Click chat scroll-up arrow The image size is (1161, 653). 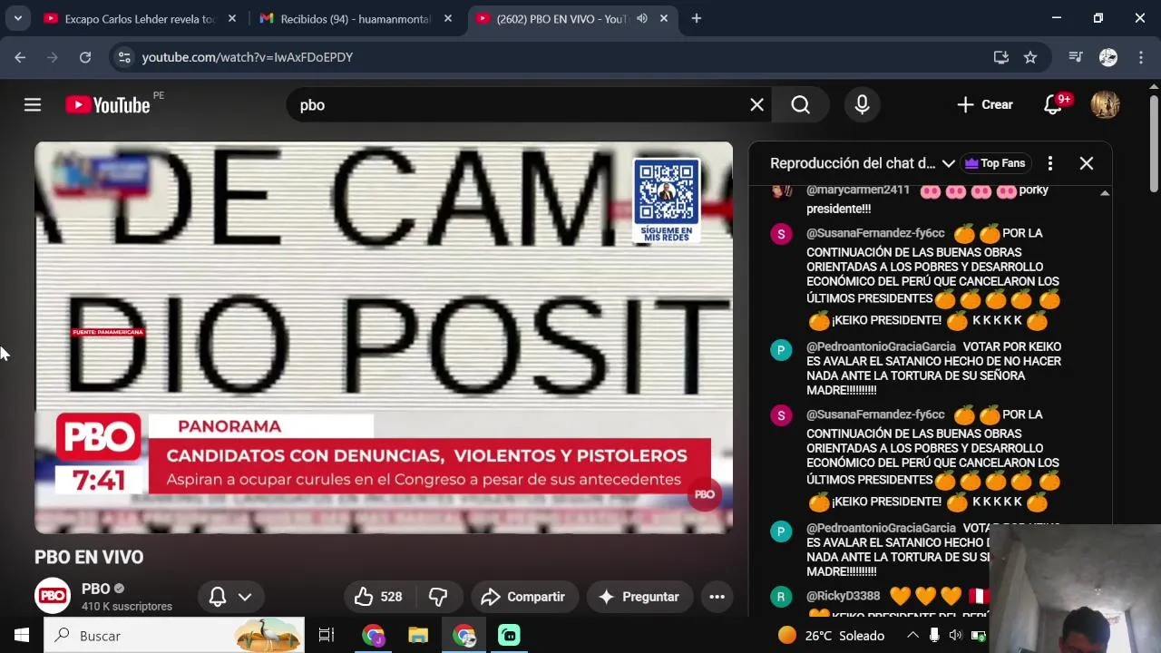(1105, 193)
